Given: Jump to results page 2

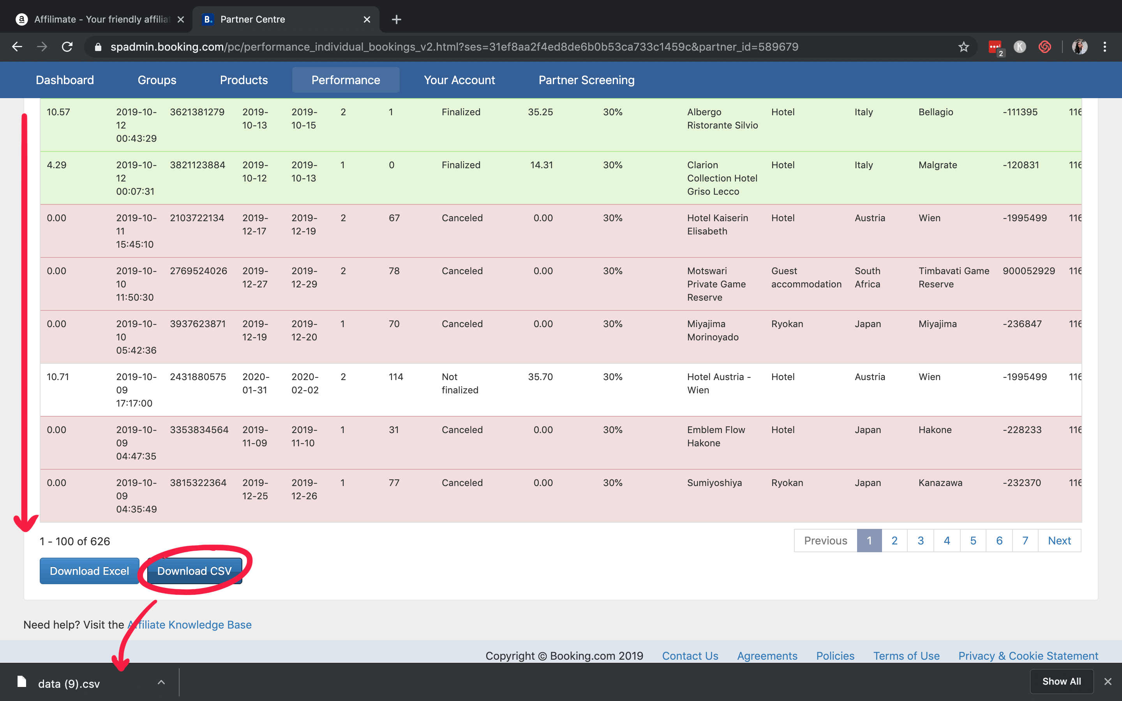Looking at the screenshot, I should (894, 541).
